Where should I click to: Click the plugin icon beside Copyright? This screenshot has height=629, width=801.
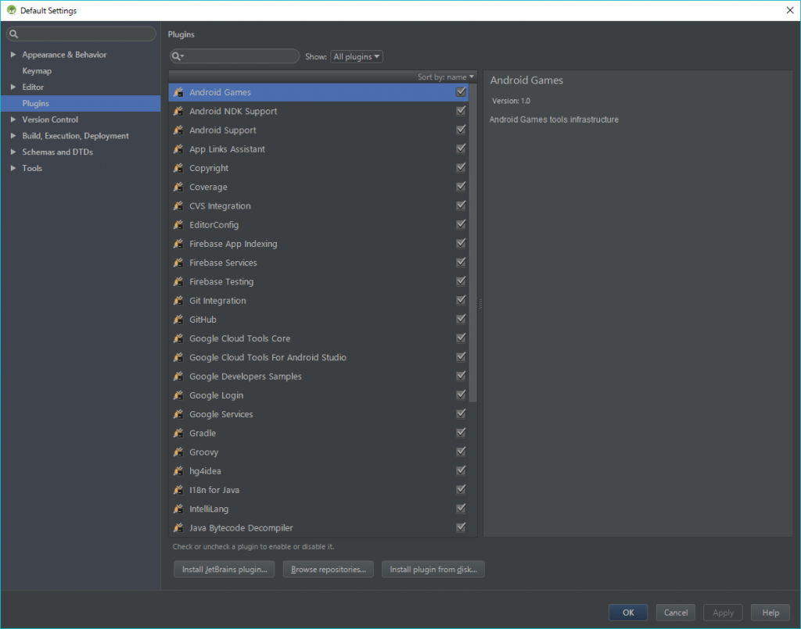[178, 168]
